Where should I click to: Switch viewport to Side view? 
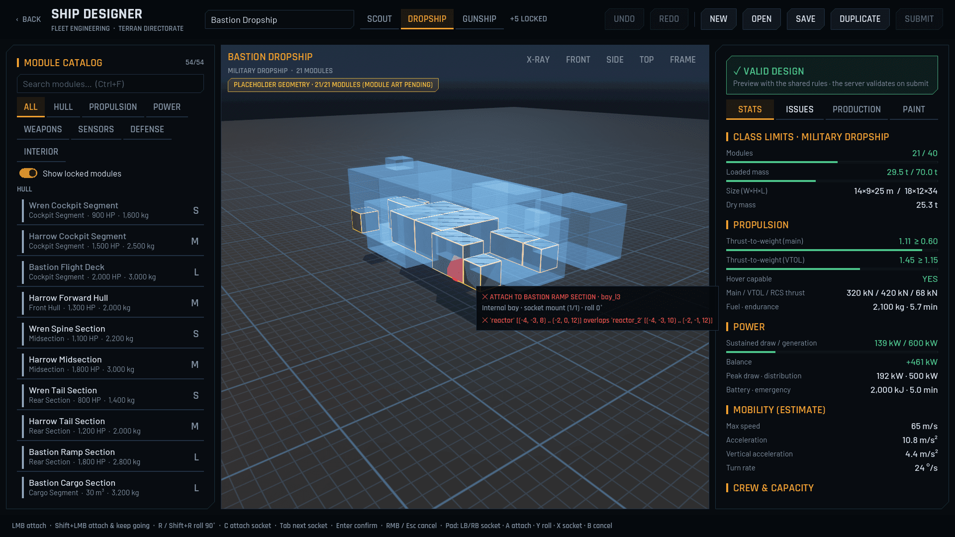615,60
